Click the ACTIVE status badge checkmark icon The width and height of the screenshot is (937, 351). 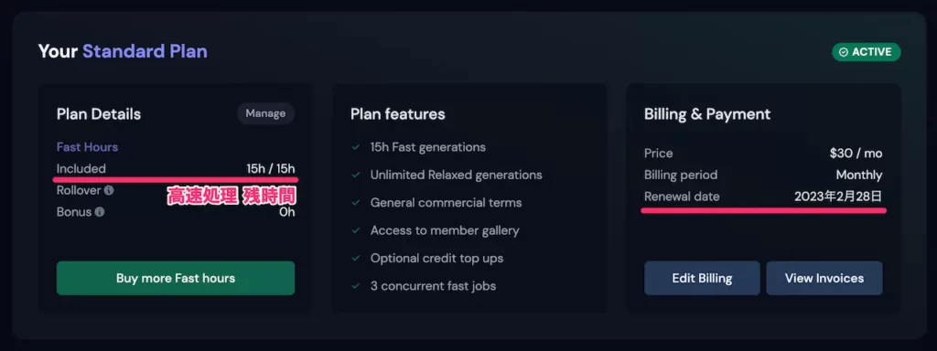844,52
